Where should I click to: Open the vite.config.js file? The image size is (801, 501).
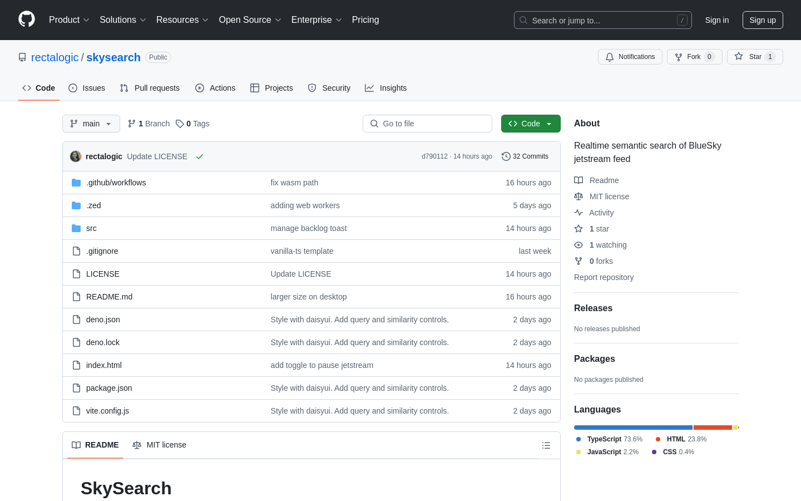point(107,411)
